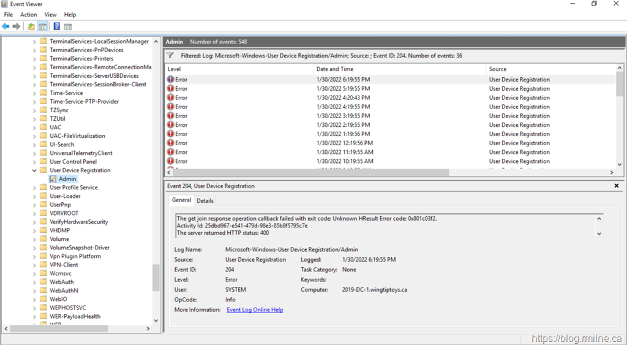Click error icon of 6:19:55 PM event
Screen dimensions: 627x345
click(x=171, y=80)
